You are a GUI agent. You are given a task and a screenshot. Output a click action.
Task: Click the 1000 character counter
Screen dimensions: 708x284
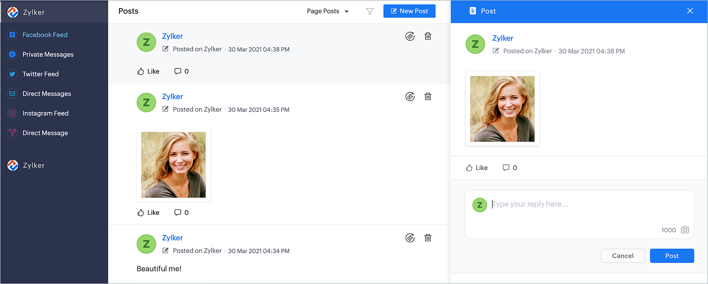[668, 230]
